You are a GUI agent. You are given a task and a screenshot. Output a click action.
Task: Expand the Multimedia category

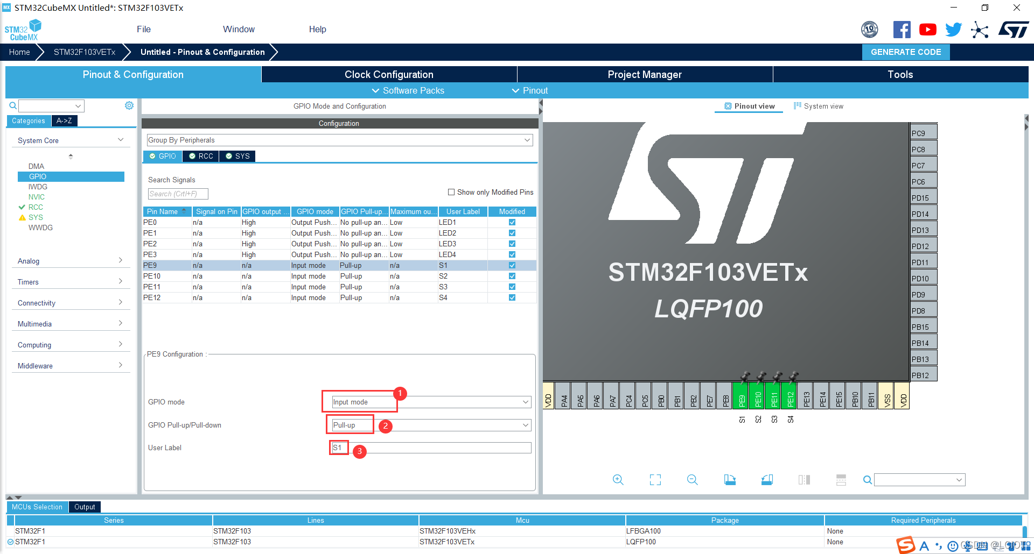pos(71,324)
